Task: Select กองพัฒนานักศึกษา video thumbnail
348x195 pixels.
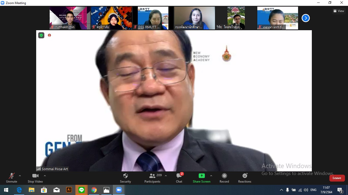Action: click(195, 18)
